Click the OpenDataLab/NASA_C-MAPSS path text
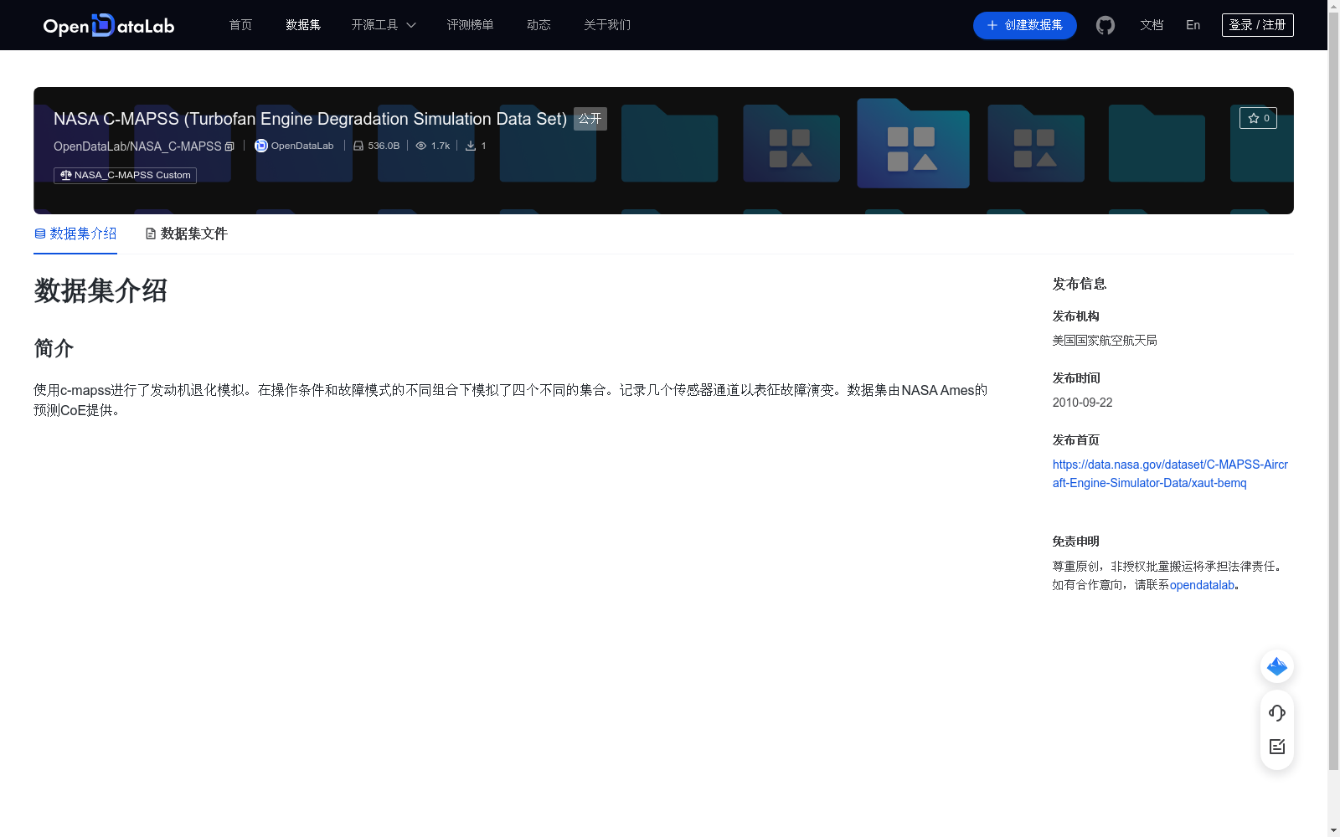1340x837 pixels. [137, 146]
